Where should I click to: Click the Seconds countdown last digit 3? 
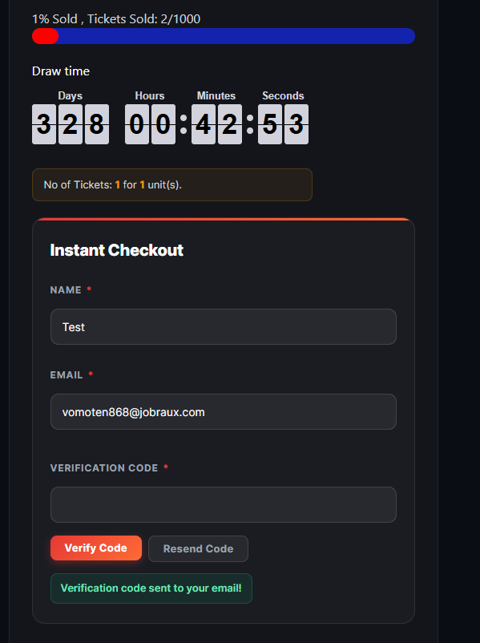296,124
